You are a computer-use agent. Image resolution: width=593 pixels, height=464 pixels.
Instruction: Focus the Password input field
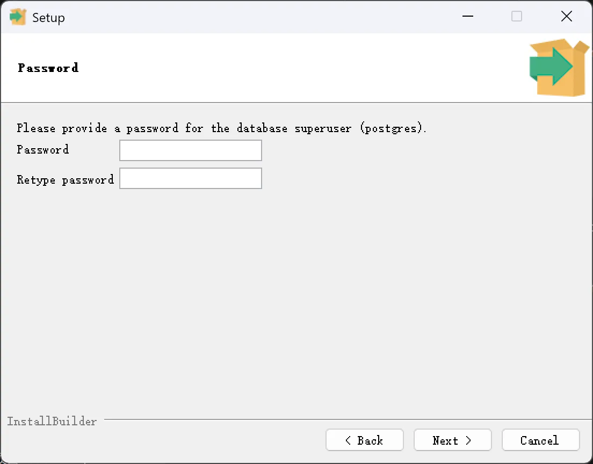click(x=191, y=150)
